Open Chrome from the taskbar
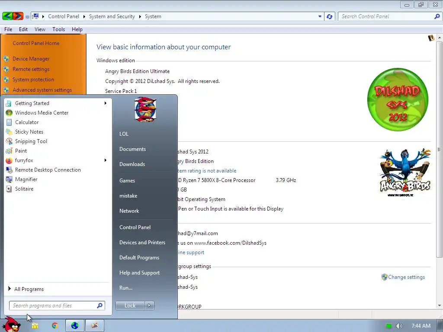Viewport: 443px width, 332px height. click(55, 326)
